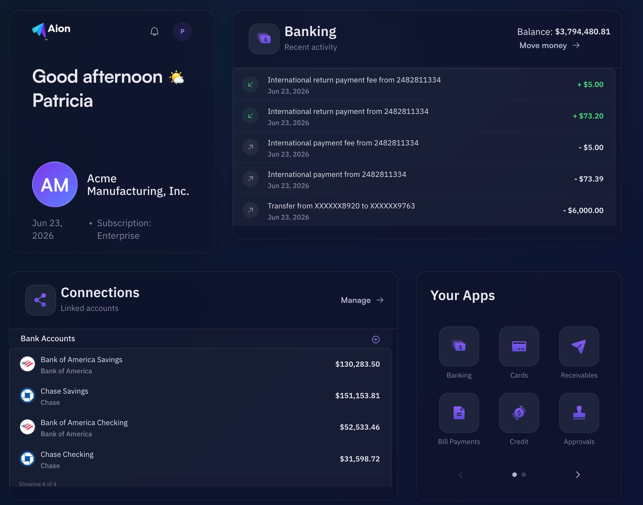The width and height of the screenshot is (643, 505).
Task: Add a bank account with plus icon
Action: click(x=376, y=340)
